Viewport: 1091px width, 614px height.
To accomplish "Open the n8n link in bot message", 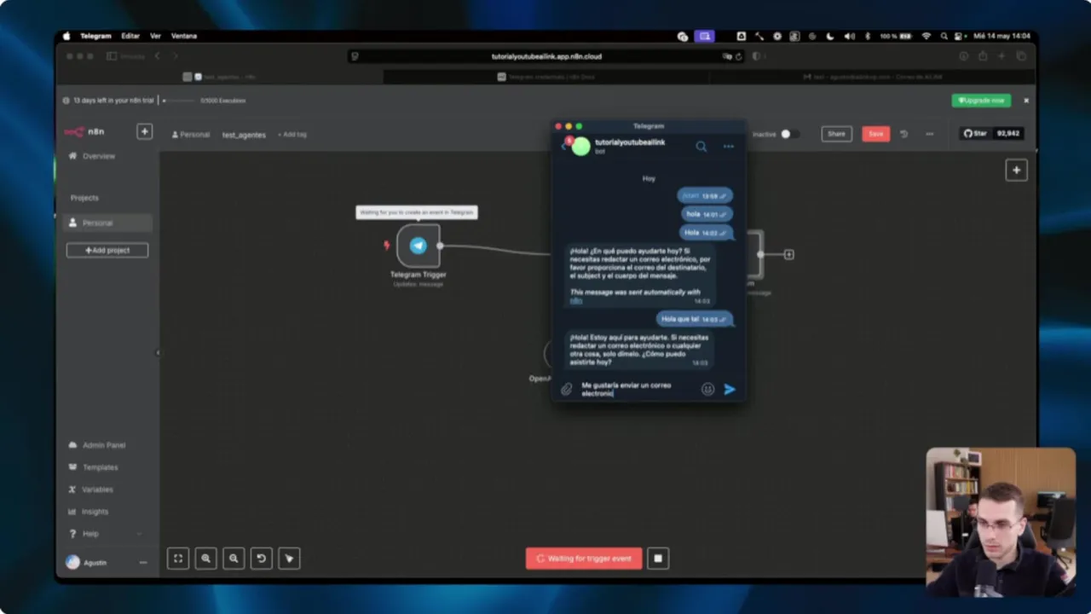I will [576, 301].
